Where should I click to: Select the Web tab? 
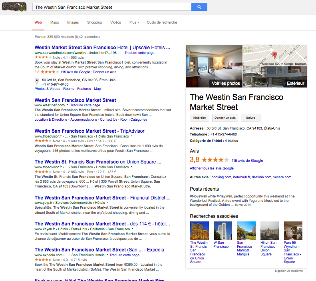tap(38, 22)
